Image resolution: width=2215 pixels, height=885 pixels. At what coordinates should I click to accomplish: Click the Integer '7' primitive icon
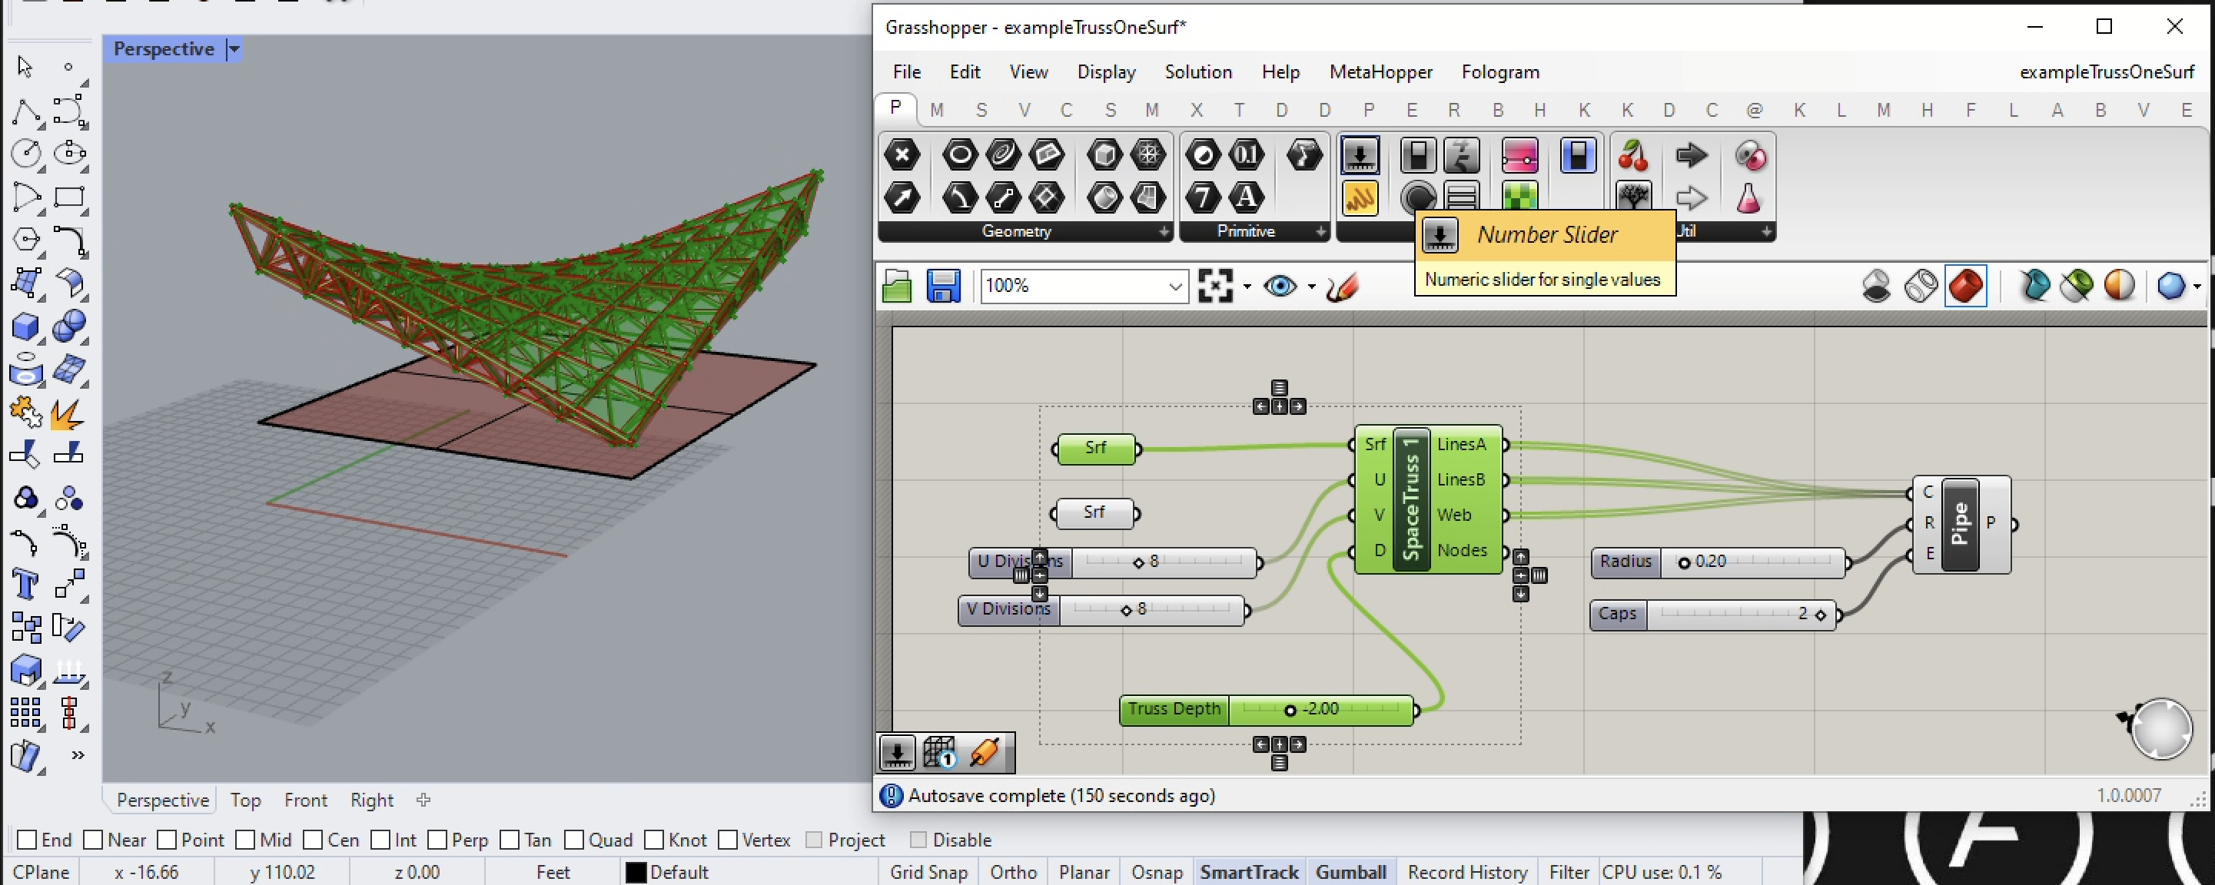tap(1202, 198)
